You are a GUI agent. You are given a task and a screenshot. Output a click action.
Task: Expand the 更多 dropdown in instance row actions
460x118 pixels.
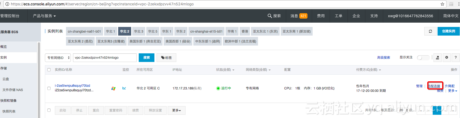tap(453, 91)
